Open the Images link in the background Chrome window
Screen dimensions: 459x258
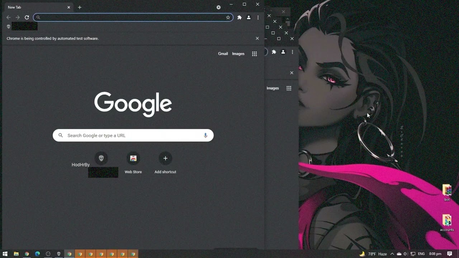(x=273, y=88)
